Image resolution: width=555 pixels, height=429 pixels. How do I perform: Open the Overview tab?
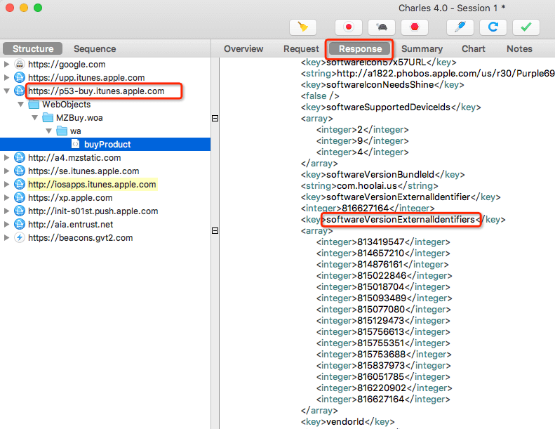[243, 49]
